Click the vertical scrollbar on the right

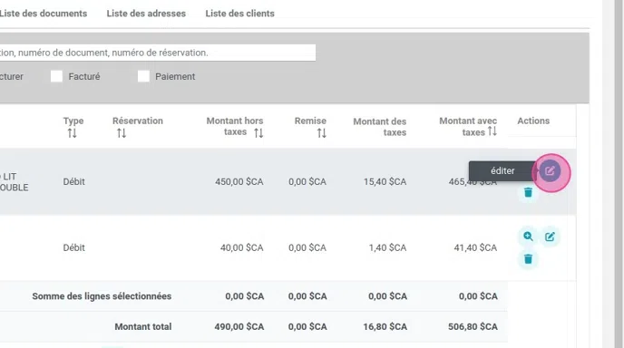(x=619, y=174)
